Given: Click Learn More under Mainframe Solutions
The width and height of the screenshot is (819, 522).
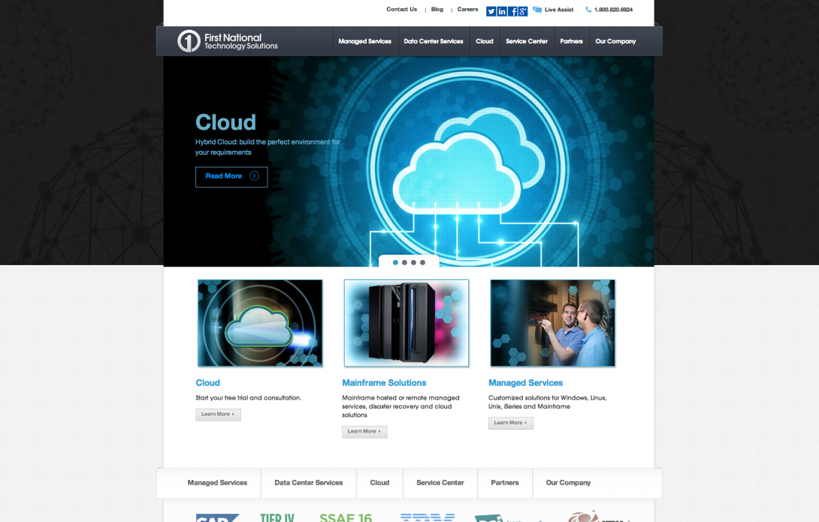Looking at the screenshot, I should pos(364,431).
